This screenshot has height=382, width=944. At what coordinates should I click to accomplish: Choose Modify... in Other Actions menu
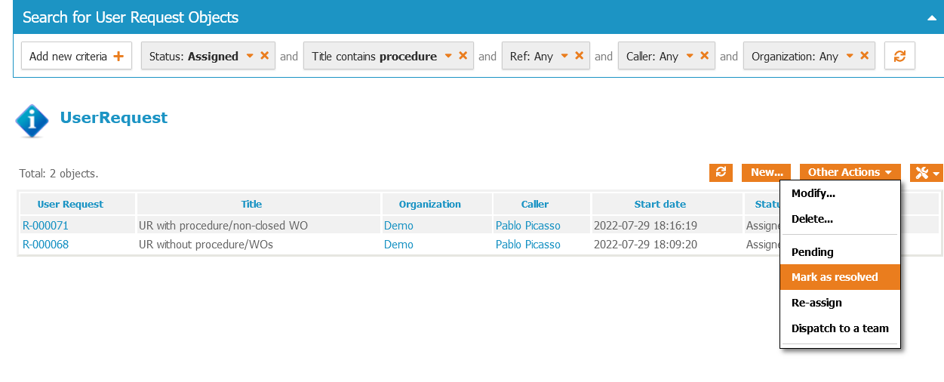pos(813,194)
